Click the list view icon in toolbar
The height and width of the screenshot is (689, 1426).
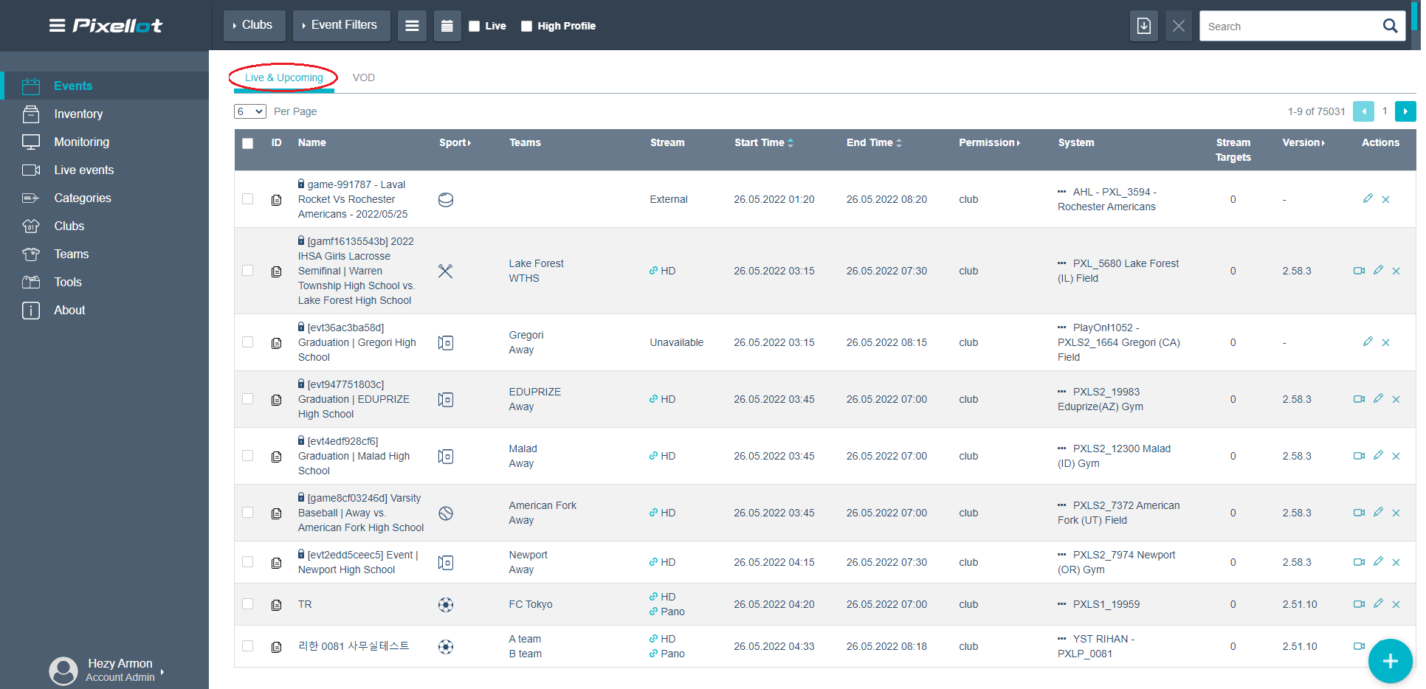412,26
